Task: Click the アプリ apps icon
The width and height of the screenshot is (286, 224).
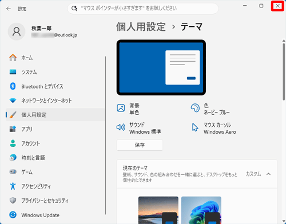Action: (x=13, y=129)
